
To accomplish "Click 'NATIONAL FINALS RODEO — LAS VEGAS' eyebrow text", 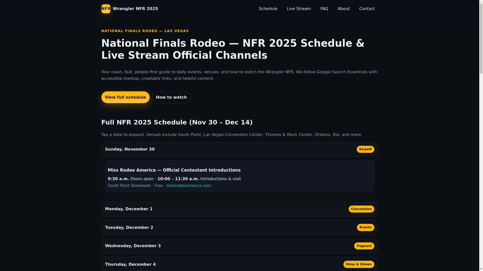I will pos(145,31).
